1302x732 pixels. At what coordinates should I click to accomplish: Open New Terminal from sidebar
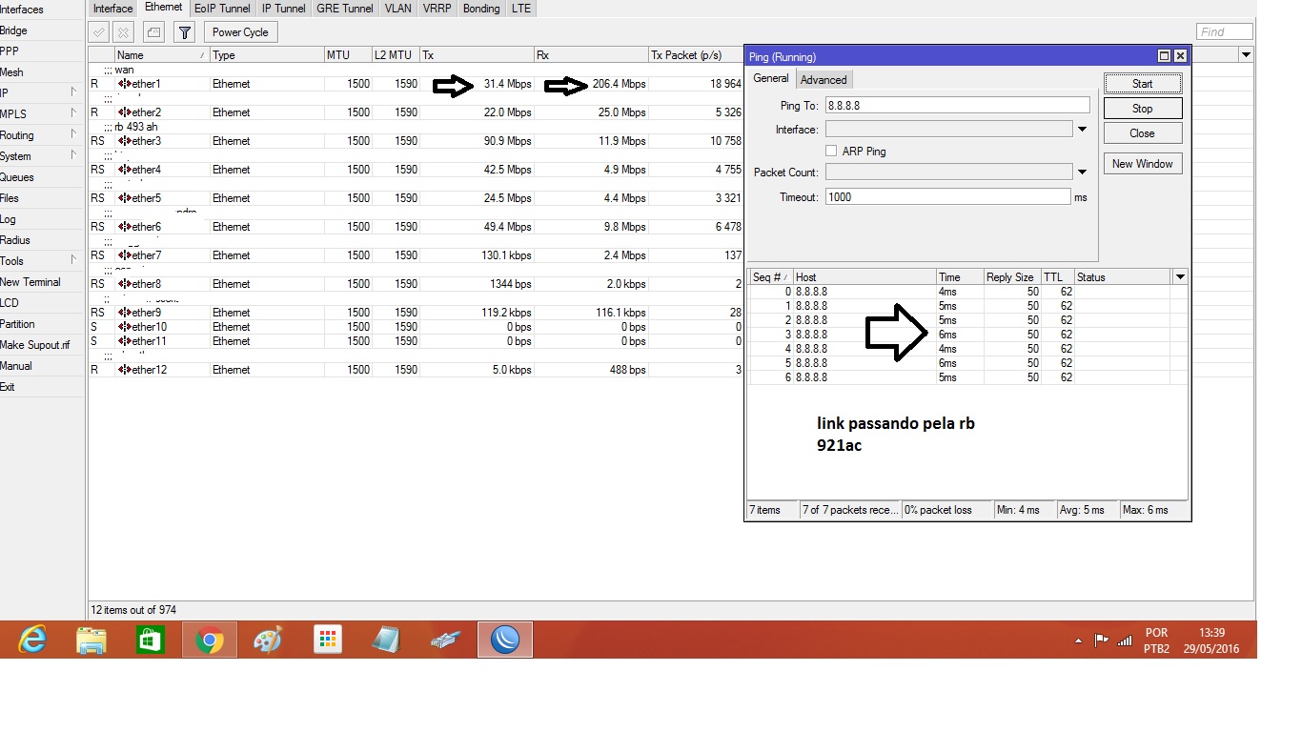click(31, 282)
